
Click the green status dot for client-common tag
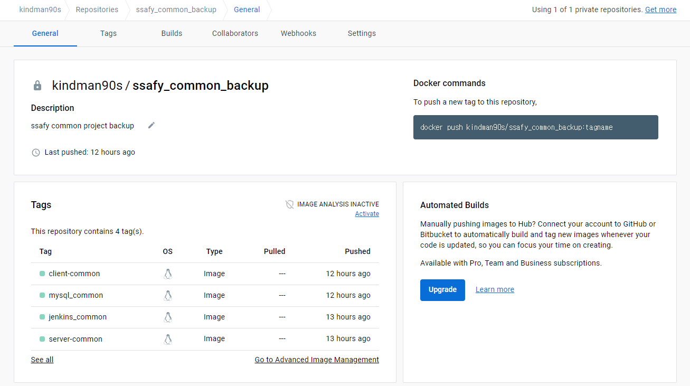(42, 274)
